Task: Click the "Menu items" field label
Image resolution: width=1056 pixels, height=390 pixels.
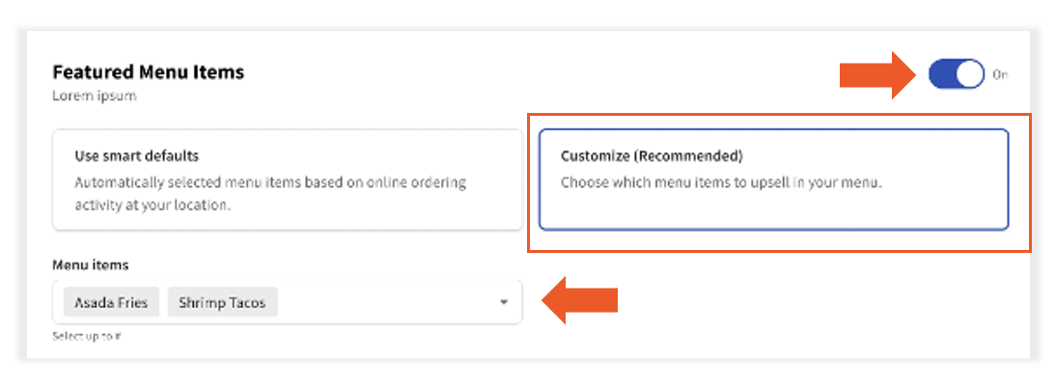Action: coord(90,265)
